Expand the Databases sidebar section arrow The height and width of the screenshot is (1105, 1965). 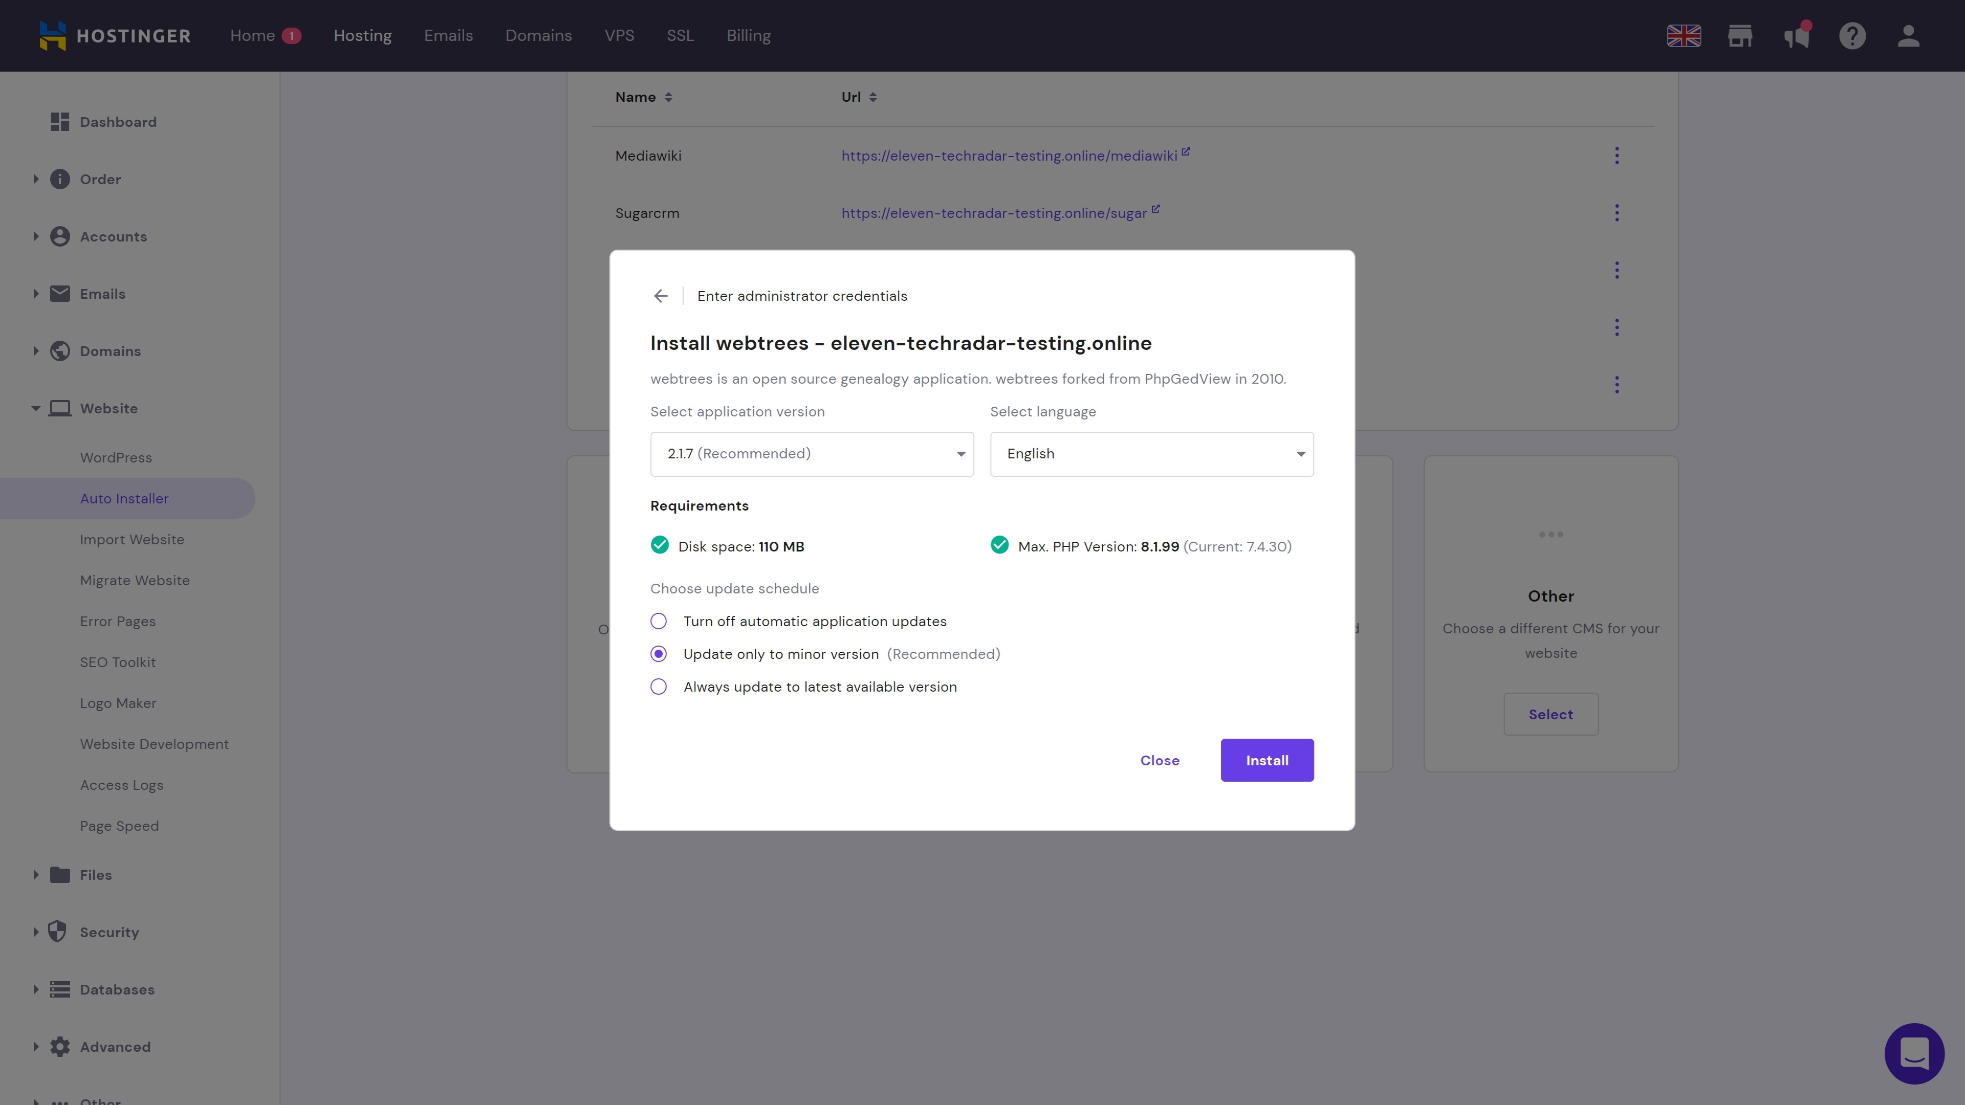[36, 989]
